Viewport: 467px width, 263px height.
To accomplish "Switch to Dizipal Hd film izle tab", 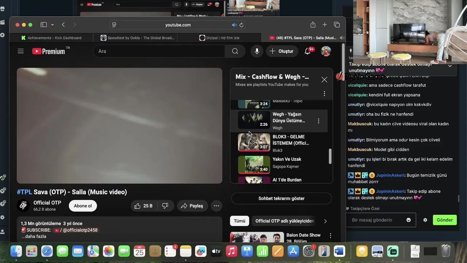I will 219,38.
